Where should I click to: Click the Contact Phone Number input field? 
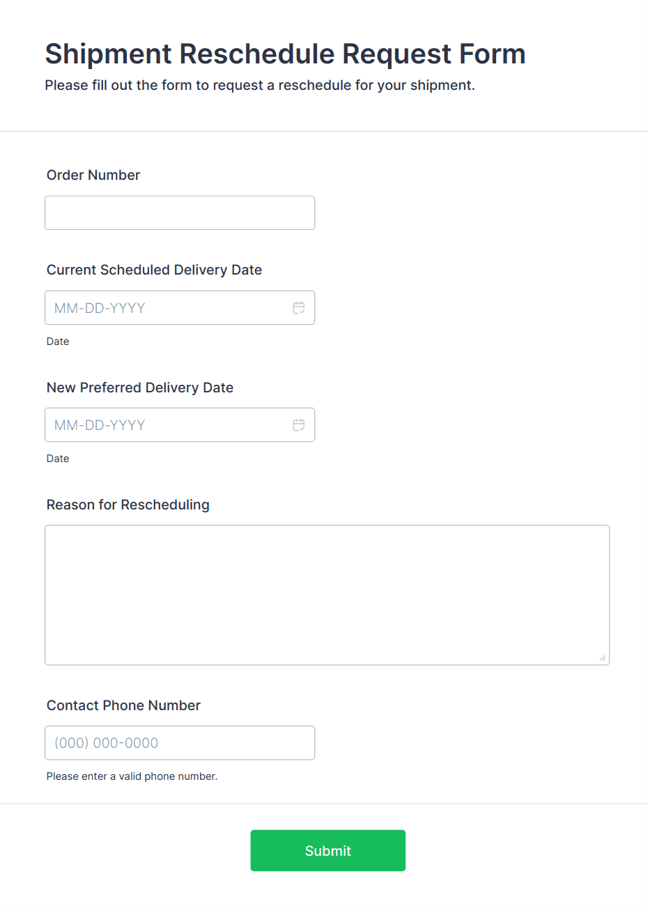tap(180, 743)
